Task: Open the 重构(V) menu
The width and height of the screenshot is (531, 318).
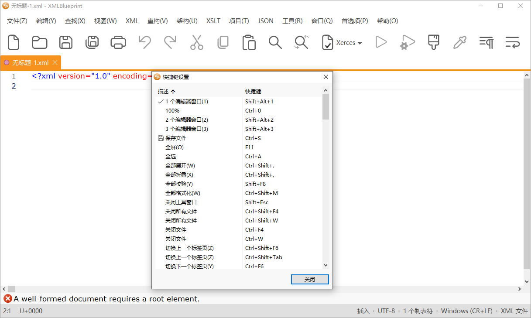Action: (158, 21)
